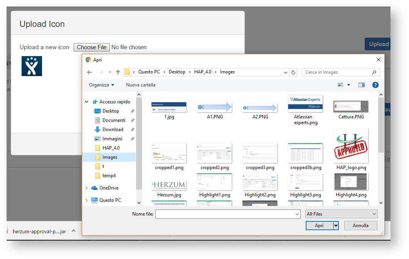
Task: Open the address bar history dropdown
Action: click(285, 72)
